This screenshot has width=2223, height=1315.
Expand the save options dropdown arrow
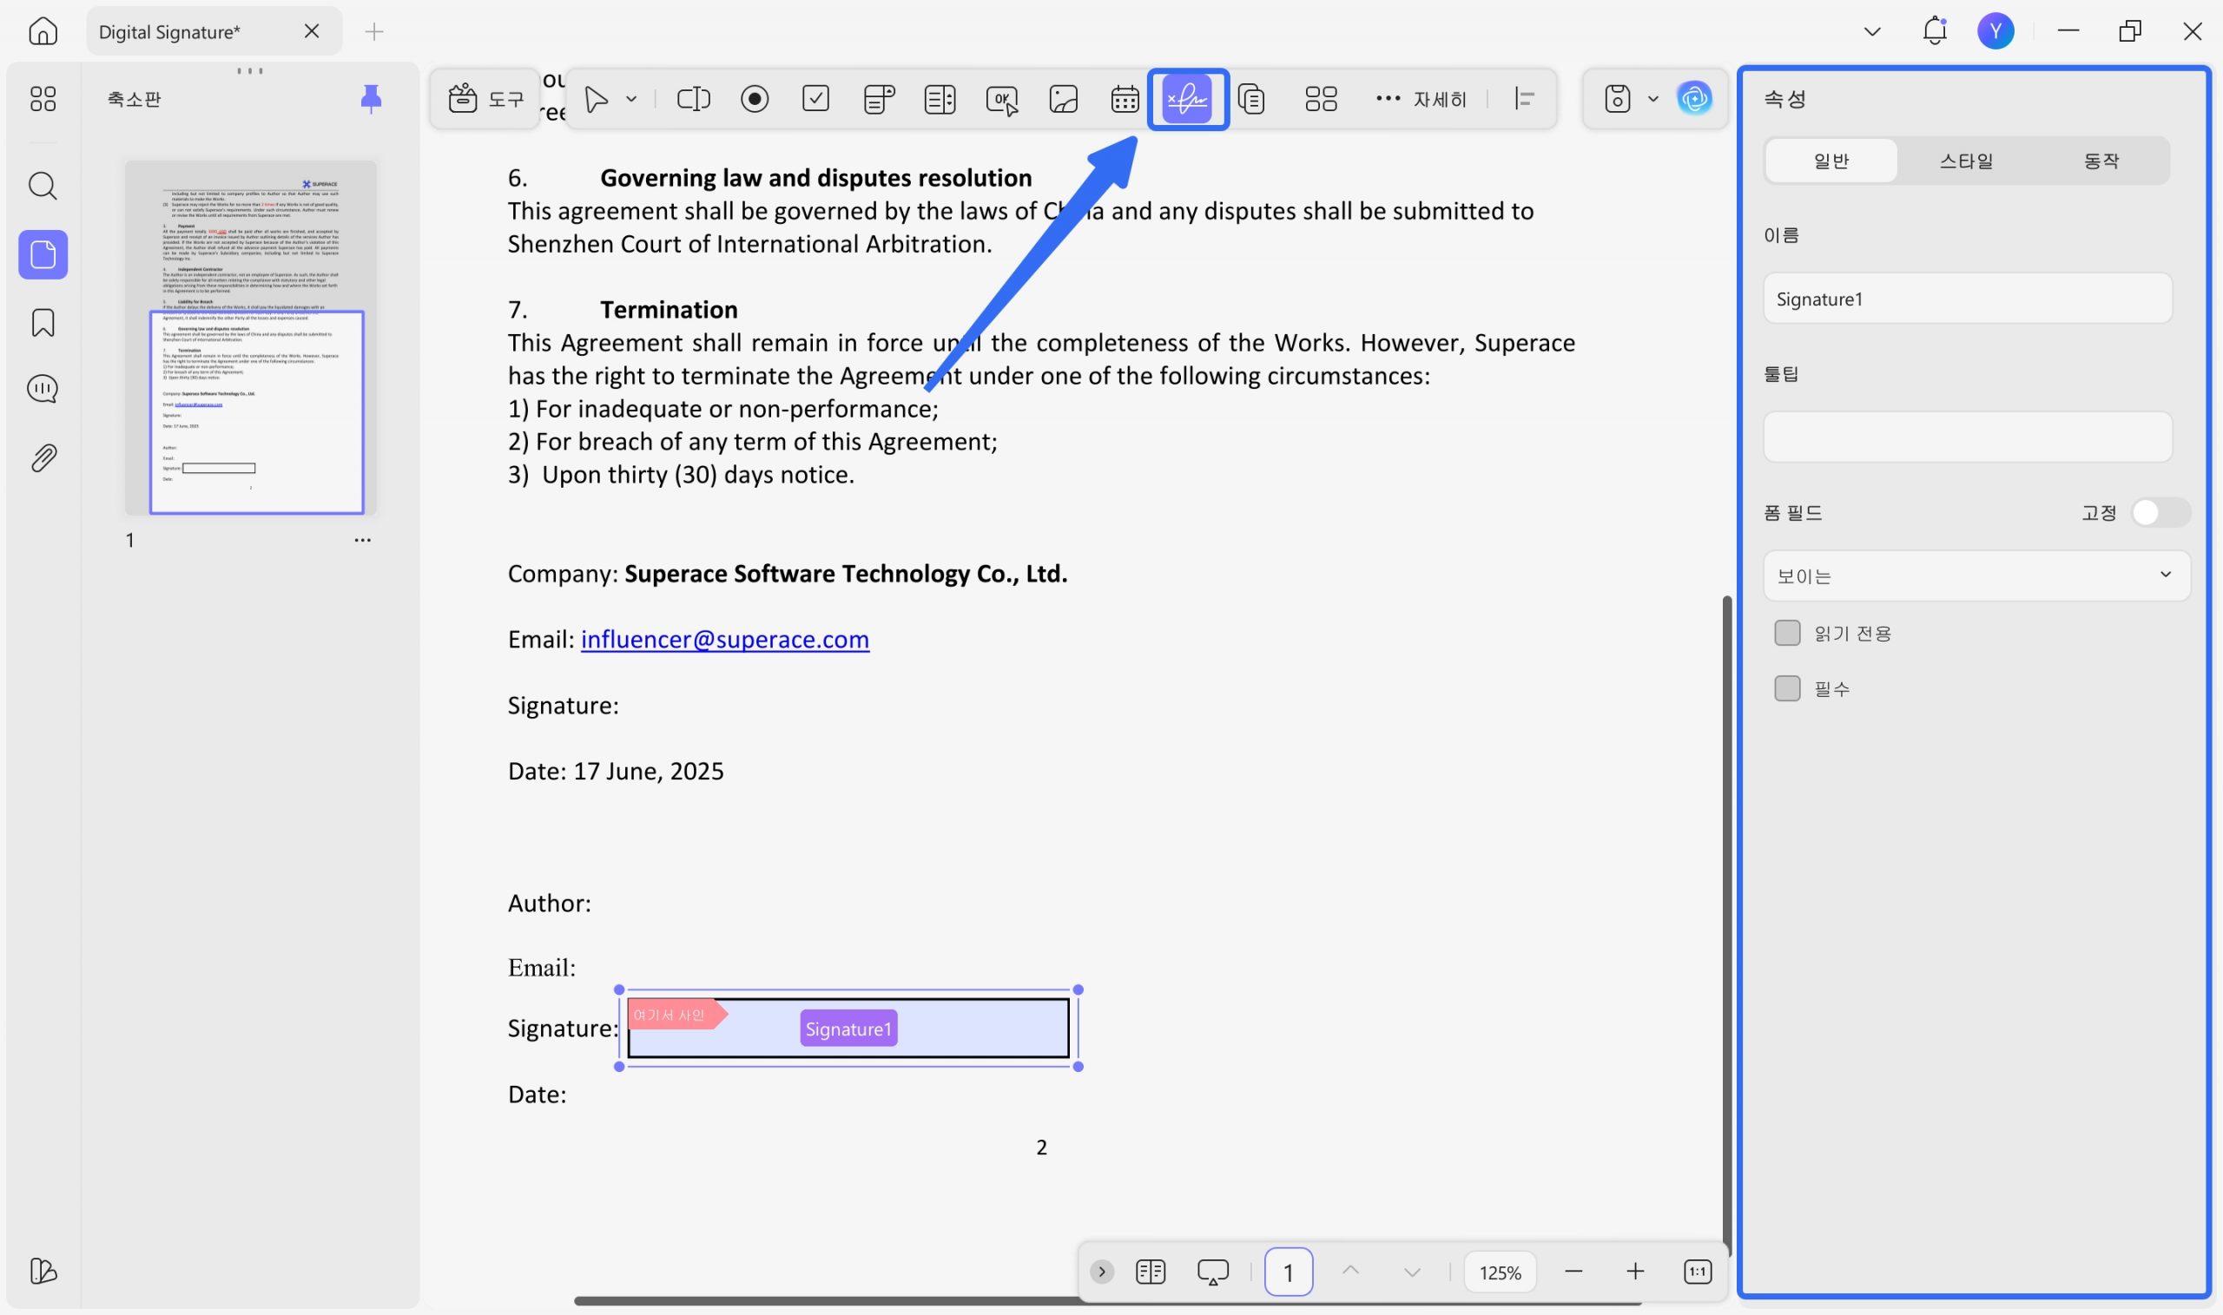1653,98
